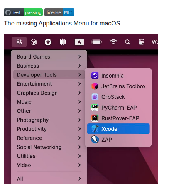
Task: Expand the Photography submenu chevron
Action: [79, 120]
